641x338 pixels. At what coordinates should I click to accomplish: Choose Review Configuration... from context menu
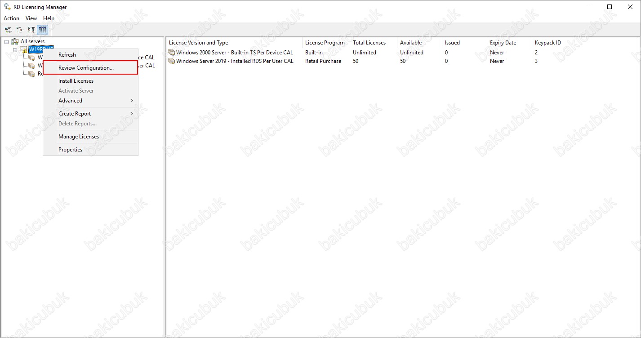[90, 68]
